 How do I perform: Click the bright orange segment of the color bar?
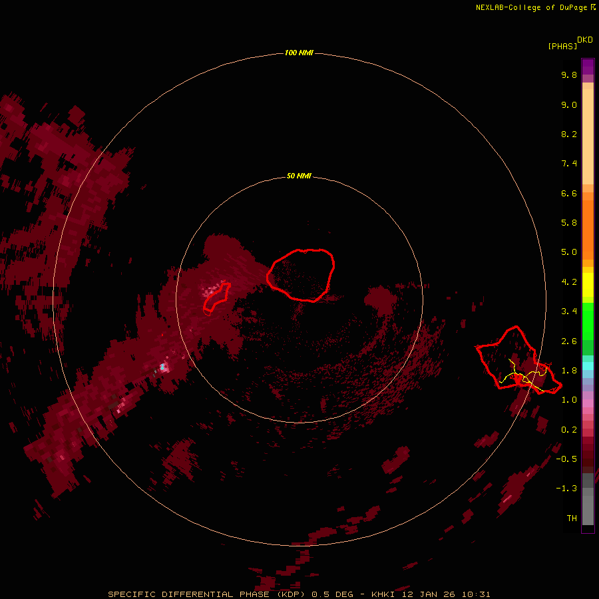(x=588, y=229)
